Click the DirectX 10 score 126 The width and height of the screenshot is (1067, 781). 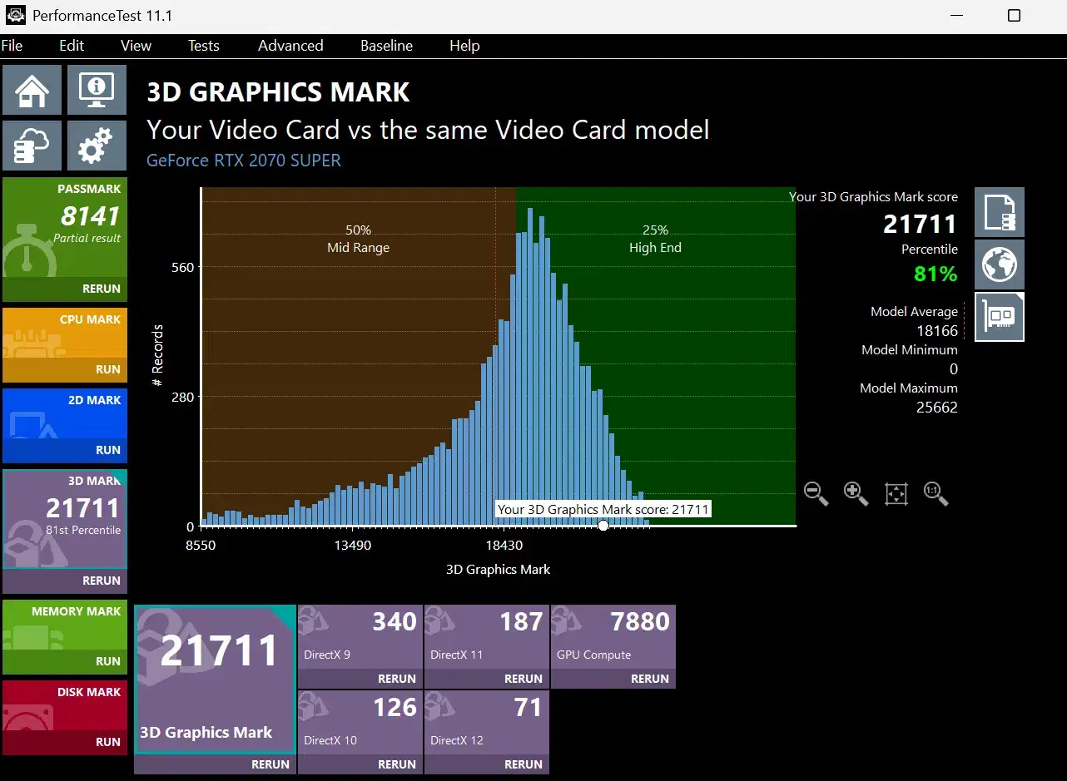click(395, 708)
